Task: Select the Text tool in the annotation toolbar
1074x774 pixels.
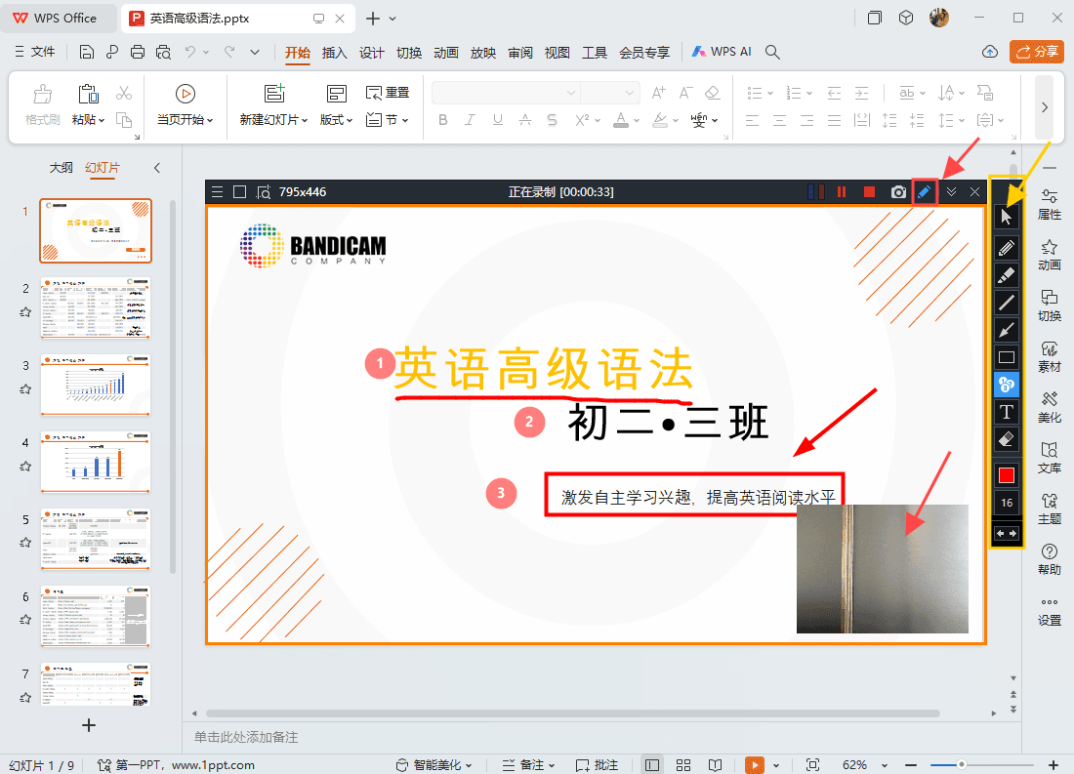Action: tap(1006, 411)
